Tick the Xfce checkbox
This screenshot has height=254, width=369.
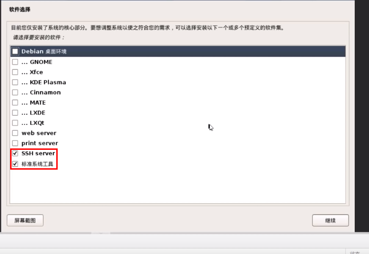[15, 72]
